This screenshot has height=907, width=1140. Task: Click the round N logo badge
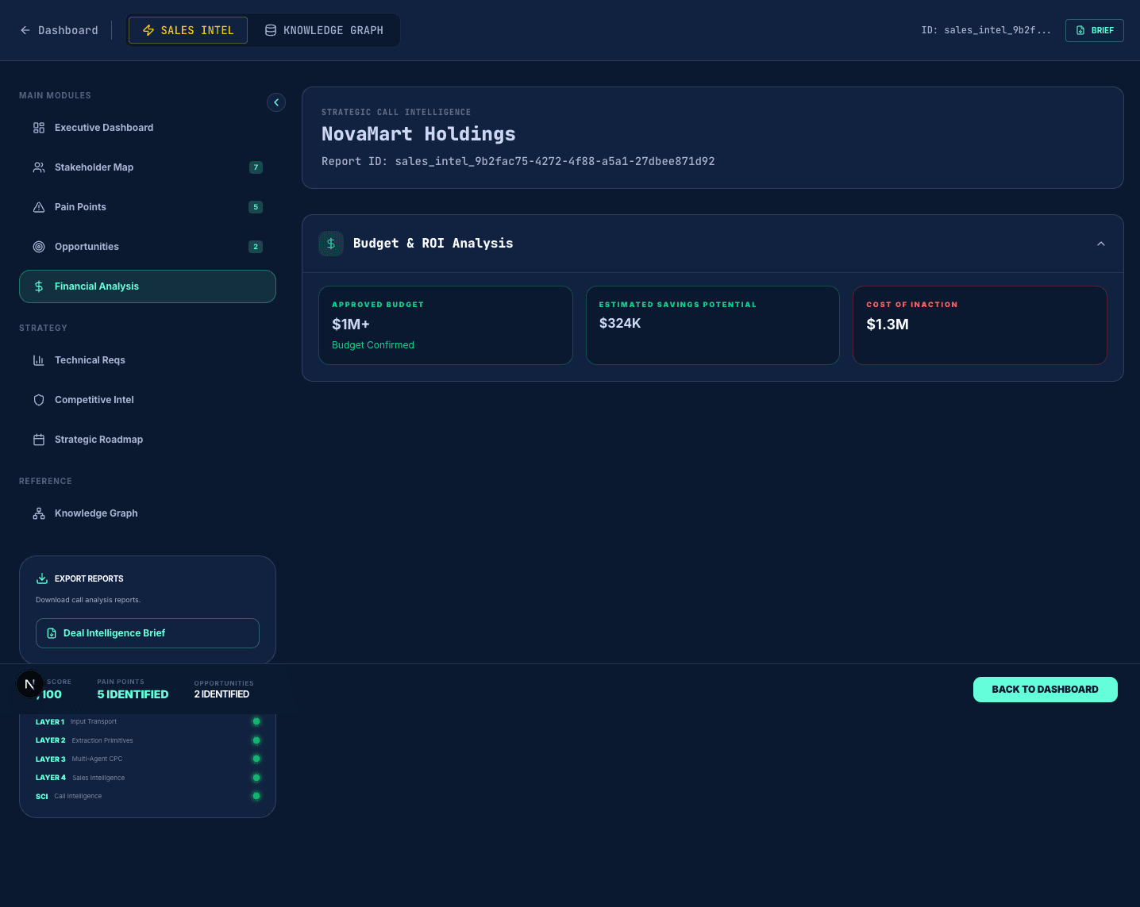pyautogui.click(x=30, y=684)
